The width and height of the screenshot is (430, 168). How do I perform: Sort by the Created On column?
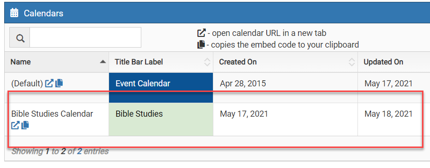(x=285, y=62)
